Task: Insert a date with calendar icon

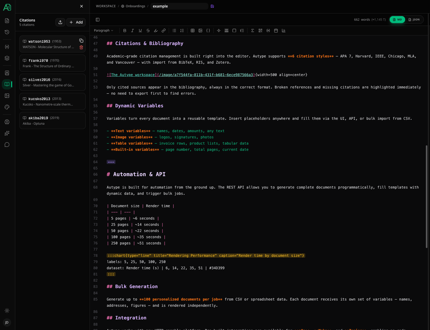Action: point(276,31)
